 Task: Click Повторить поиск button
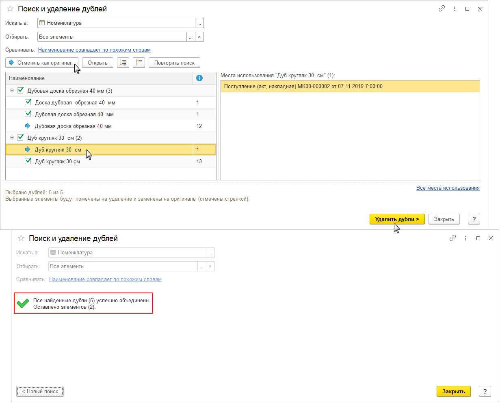(x=174, y=63)
